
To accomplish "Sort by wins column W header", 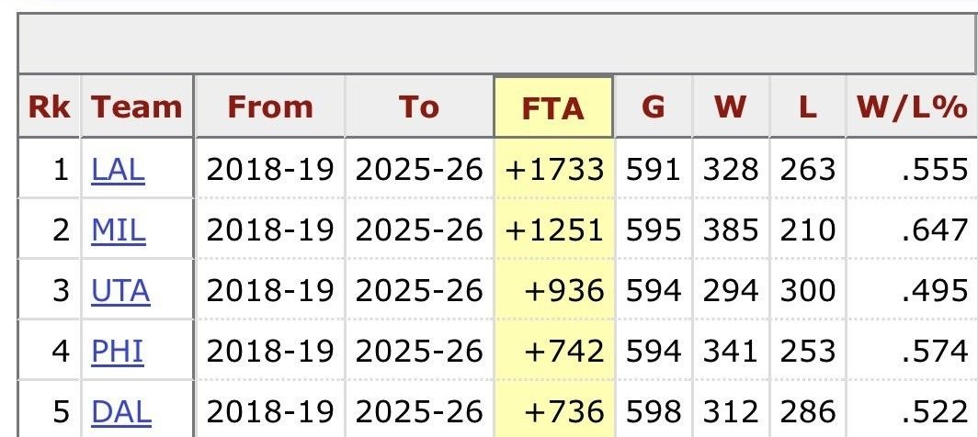I will click(730, 108).
